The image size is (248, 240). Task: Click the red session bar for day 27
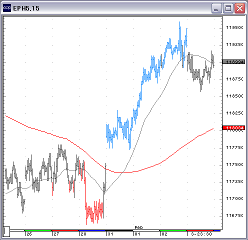coord(65,230)
